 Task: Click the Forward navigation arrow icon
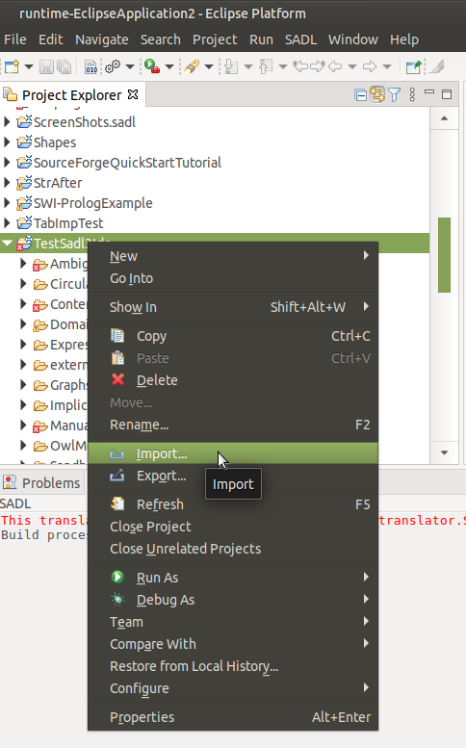pyautogui.click(x=370, y=66)
